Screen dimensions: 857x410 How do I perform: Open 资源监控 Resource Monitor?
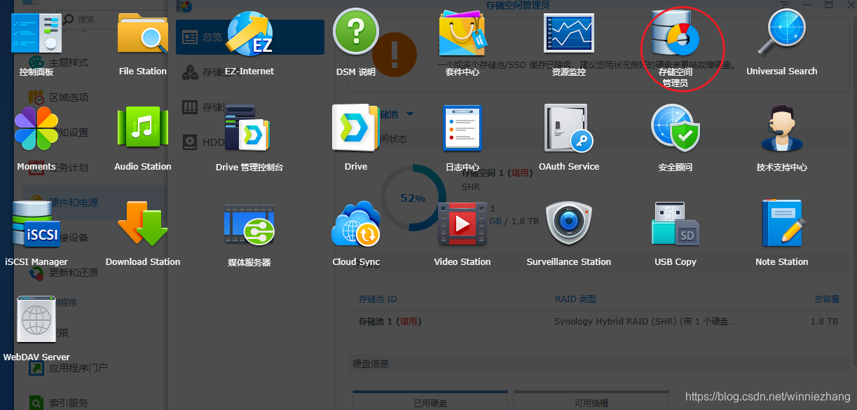[569, 34]
